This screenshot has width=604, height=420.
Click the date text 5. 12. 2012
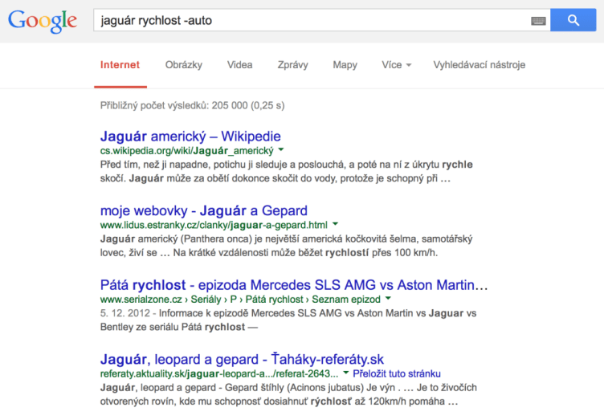tap(124, 313)
